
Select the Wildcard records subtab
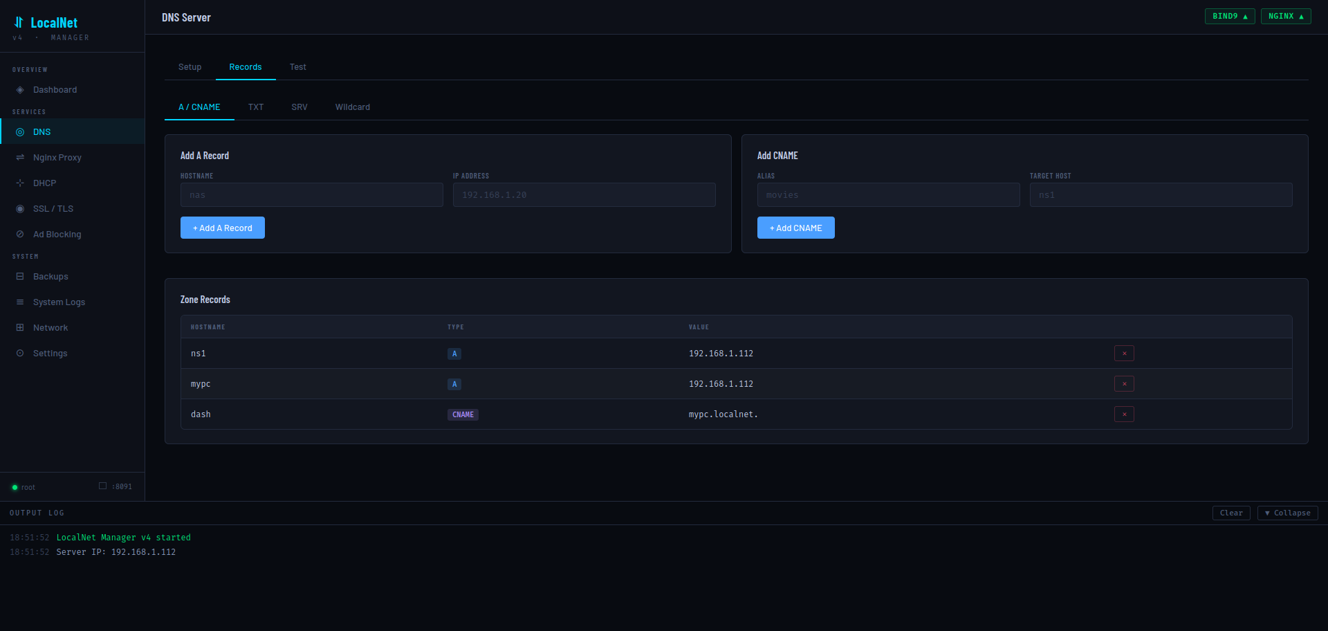click(x=353, y=107)
